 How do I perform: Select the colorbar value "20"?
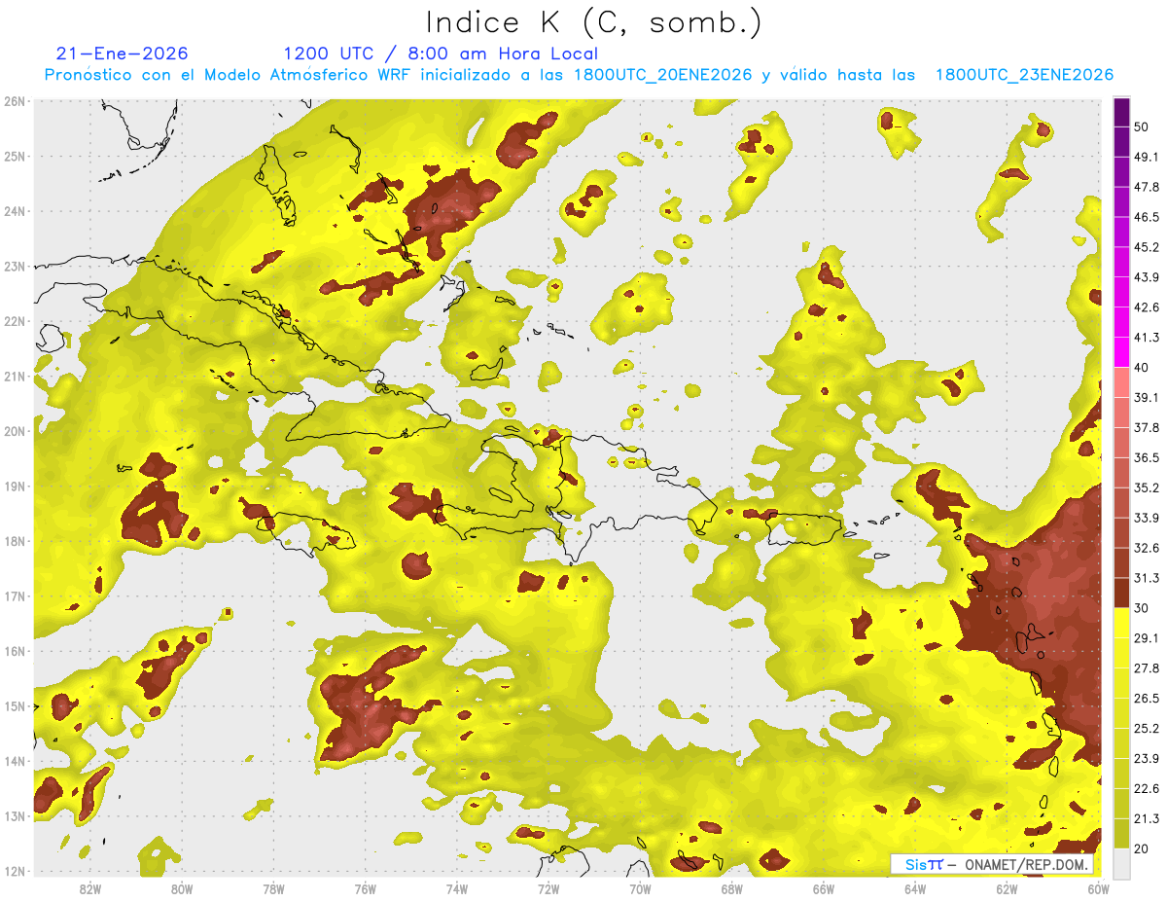pos(1143,848)
